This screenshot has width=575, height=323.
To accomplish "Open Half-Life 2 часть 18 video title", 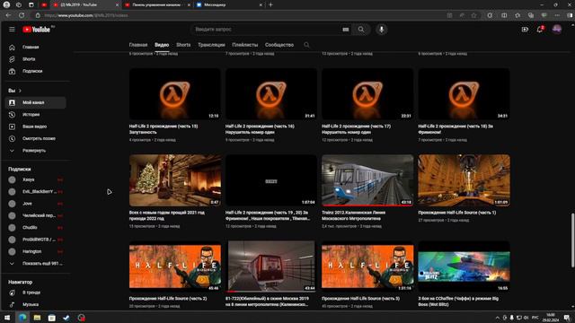I will [x=456, y=129].
